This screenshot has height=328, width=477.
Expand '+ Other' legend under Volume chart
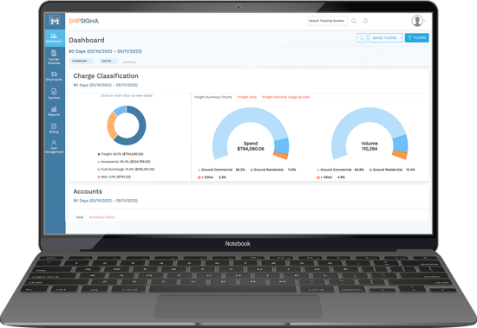(x=330, y=177)
